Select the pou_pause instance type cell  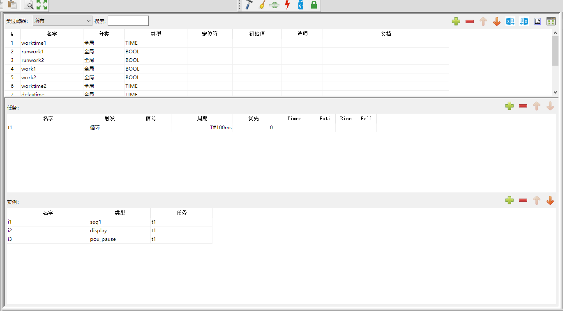tap(119, 239)
